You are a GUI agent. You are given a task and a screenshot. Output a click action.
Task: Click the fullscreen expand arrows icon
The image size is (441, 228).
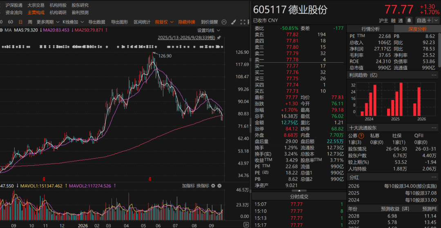243,22
